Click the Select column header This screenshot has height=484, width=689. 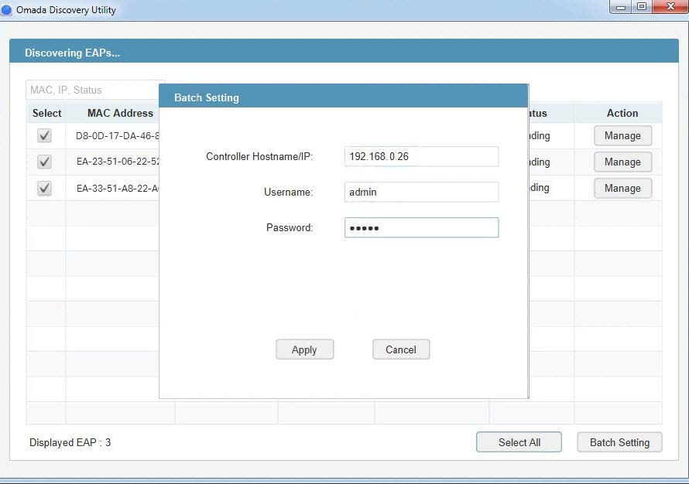[46, 113]
